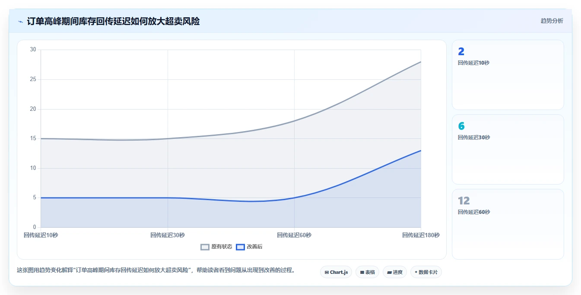Open the 回传延迟60秒 data card
The image size is (581, 295).
point(508,224)
